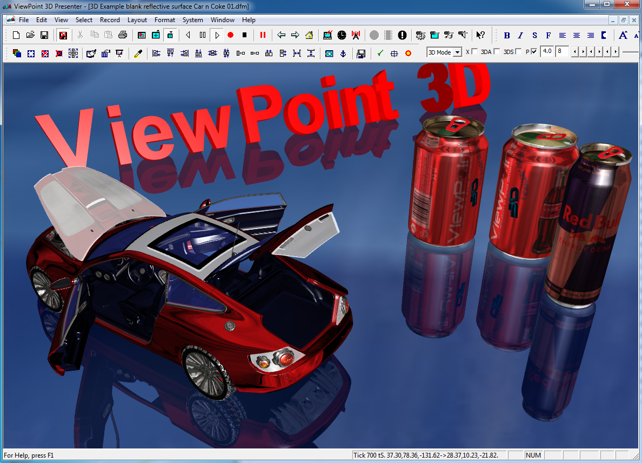Tick the 3DA checkbox
Image resolution: width=642 pixels, height=463 pixels.
click(497, 52)
